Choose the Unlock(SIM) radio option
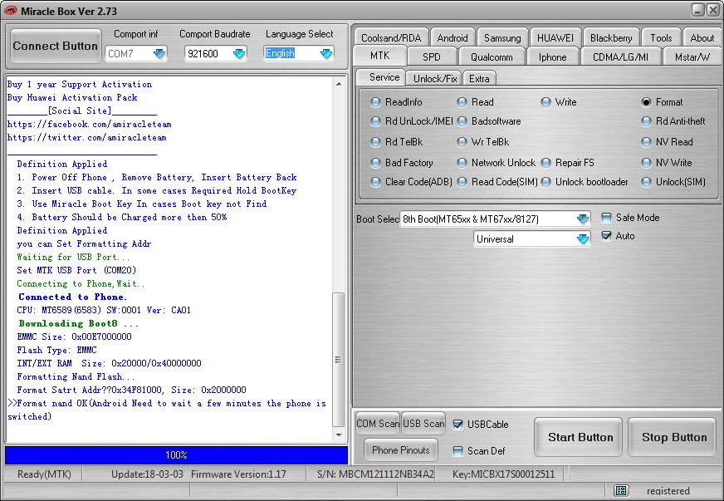The image size is (724, 501). 647,182
